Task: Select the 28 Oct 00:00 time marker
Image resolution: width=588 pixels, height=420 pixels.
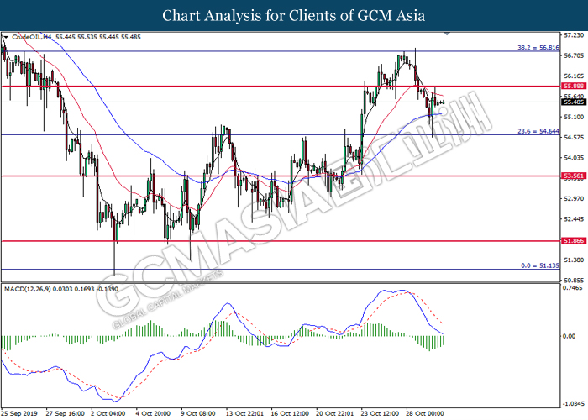Action: (x=425, y=413)
